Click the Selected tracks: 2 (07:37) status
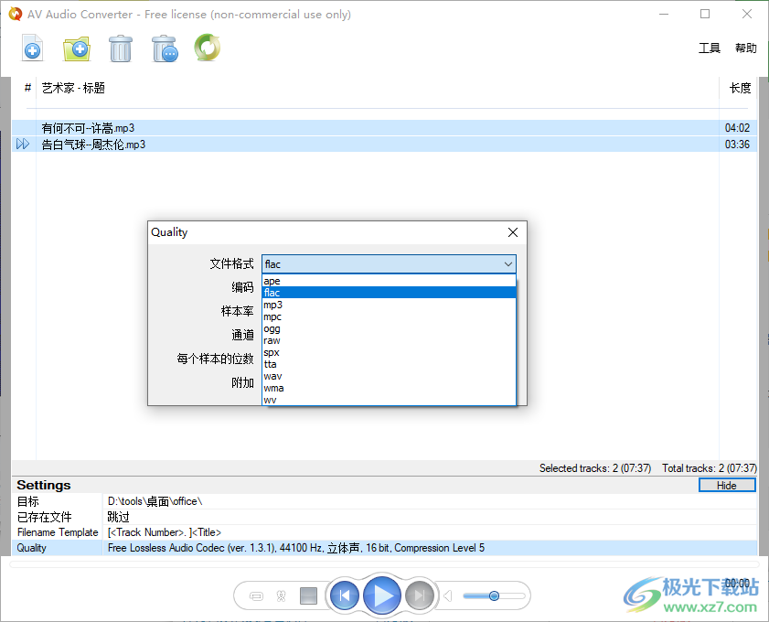The image size is (769, 622). (595, 468)
